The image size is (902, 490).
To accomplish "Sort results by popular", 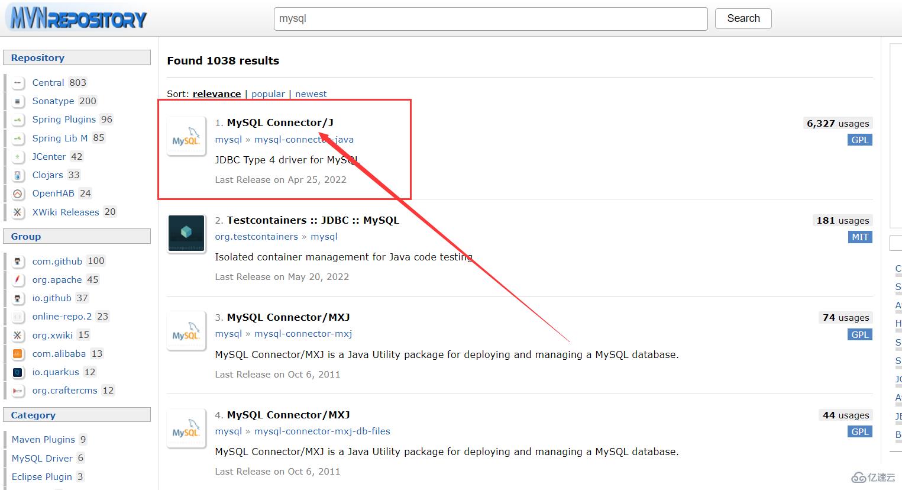I will click(268, 94).
